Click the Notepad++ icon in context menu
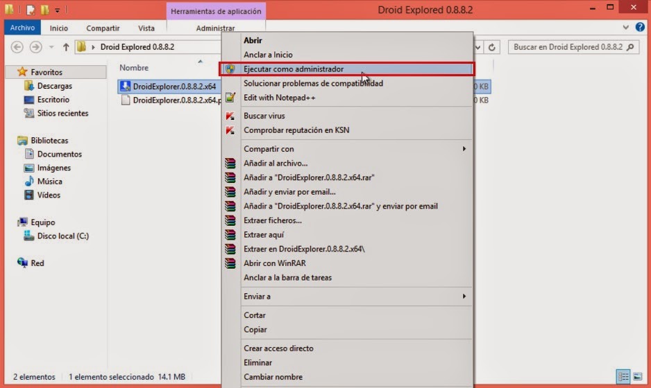651x388 pixels. point(230,98)
